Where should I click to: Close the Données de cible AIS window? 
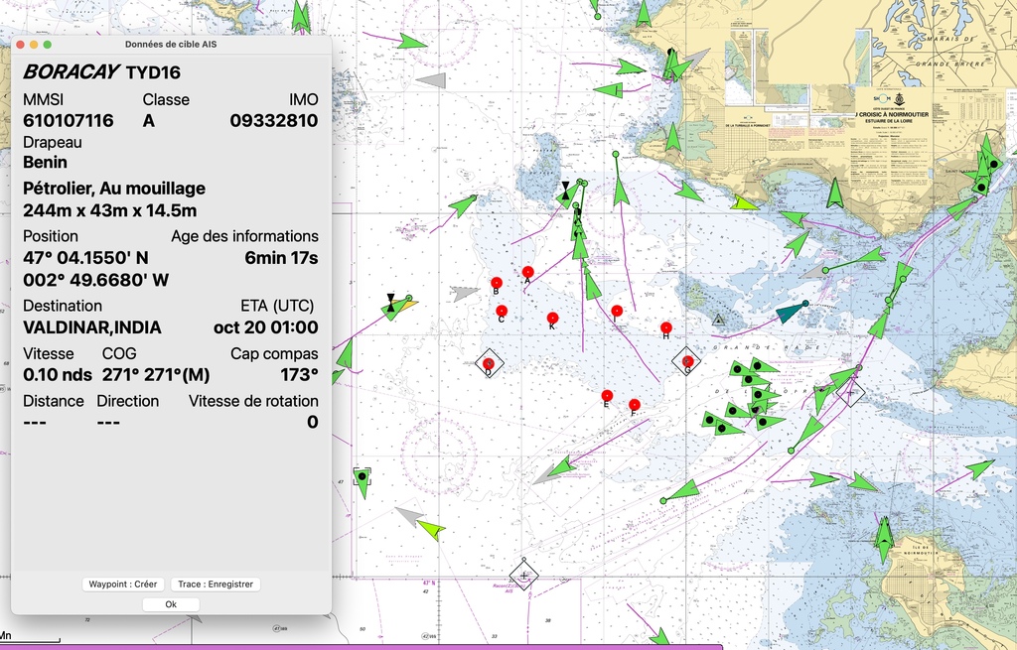(19, 44)
